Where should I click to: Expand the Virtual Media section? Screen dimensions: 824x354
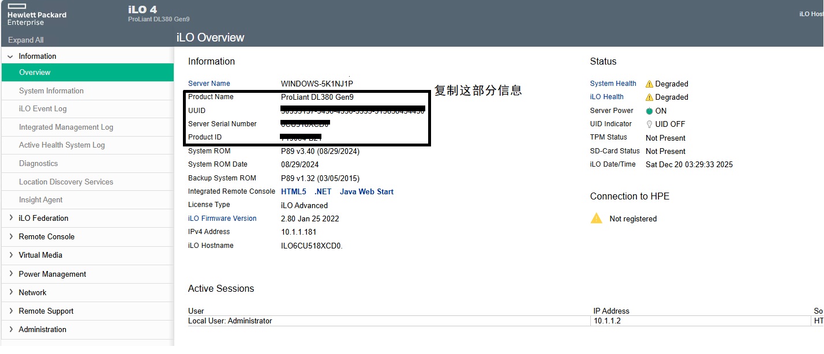click(10, 255)
